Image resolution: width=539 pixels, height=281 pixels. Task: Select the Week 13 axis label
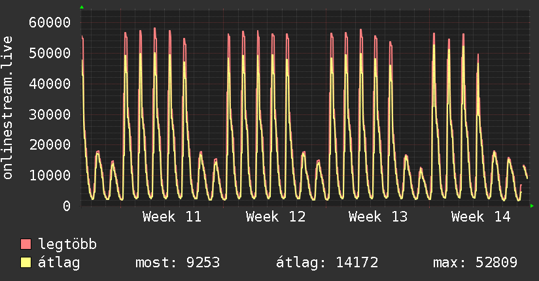coord(378,217)
